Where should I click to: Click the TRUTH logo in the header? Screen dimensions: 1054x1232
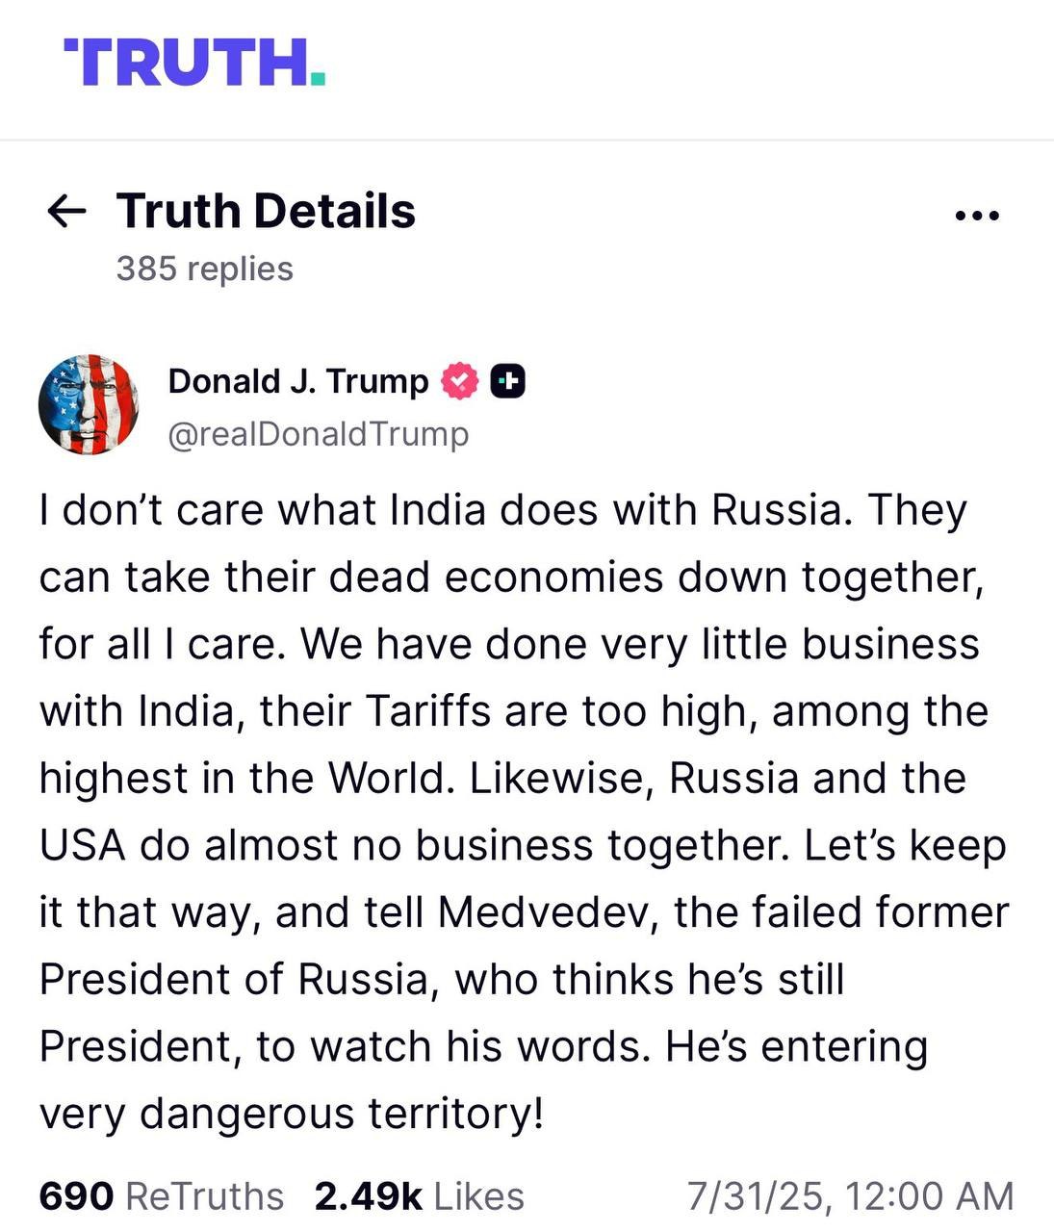(x=194, y=64)
